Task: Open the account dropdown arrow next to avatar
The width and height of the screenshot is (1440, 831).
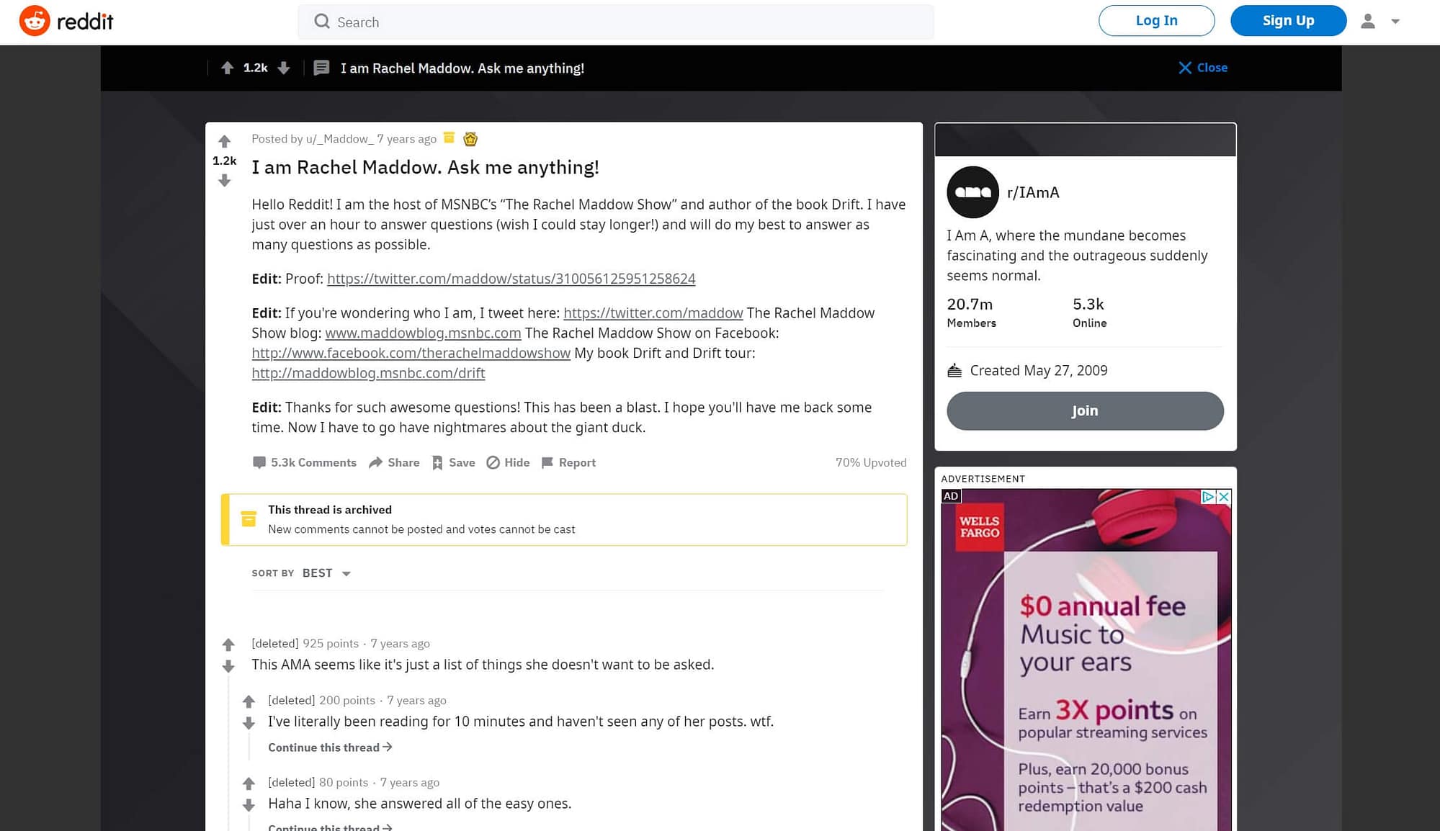Action: [x=1396, y=22]
